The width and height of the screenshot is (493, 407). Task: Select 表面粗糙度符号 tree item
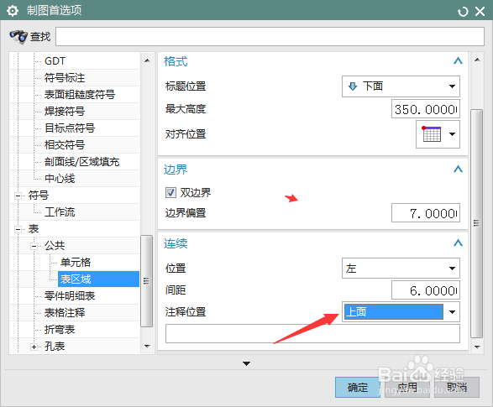[x=80, y=95]
